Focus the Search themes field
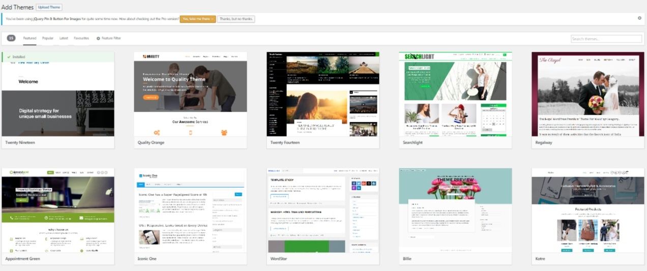 tap(606, 39)
